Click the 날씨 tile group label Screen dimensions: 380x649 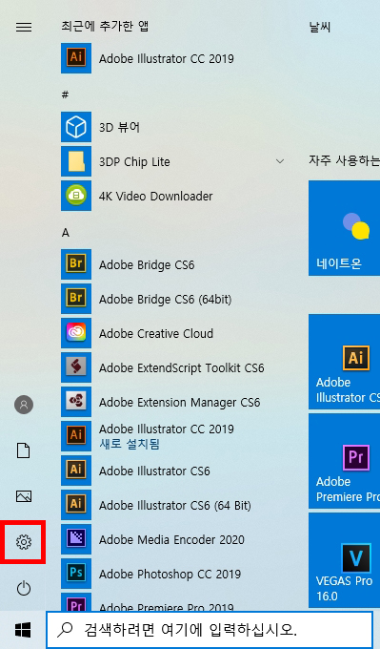tap(320, 27)
